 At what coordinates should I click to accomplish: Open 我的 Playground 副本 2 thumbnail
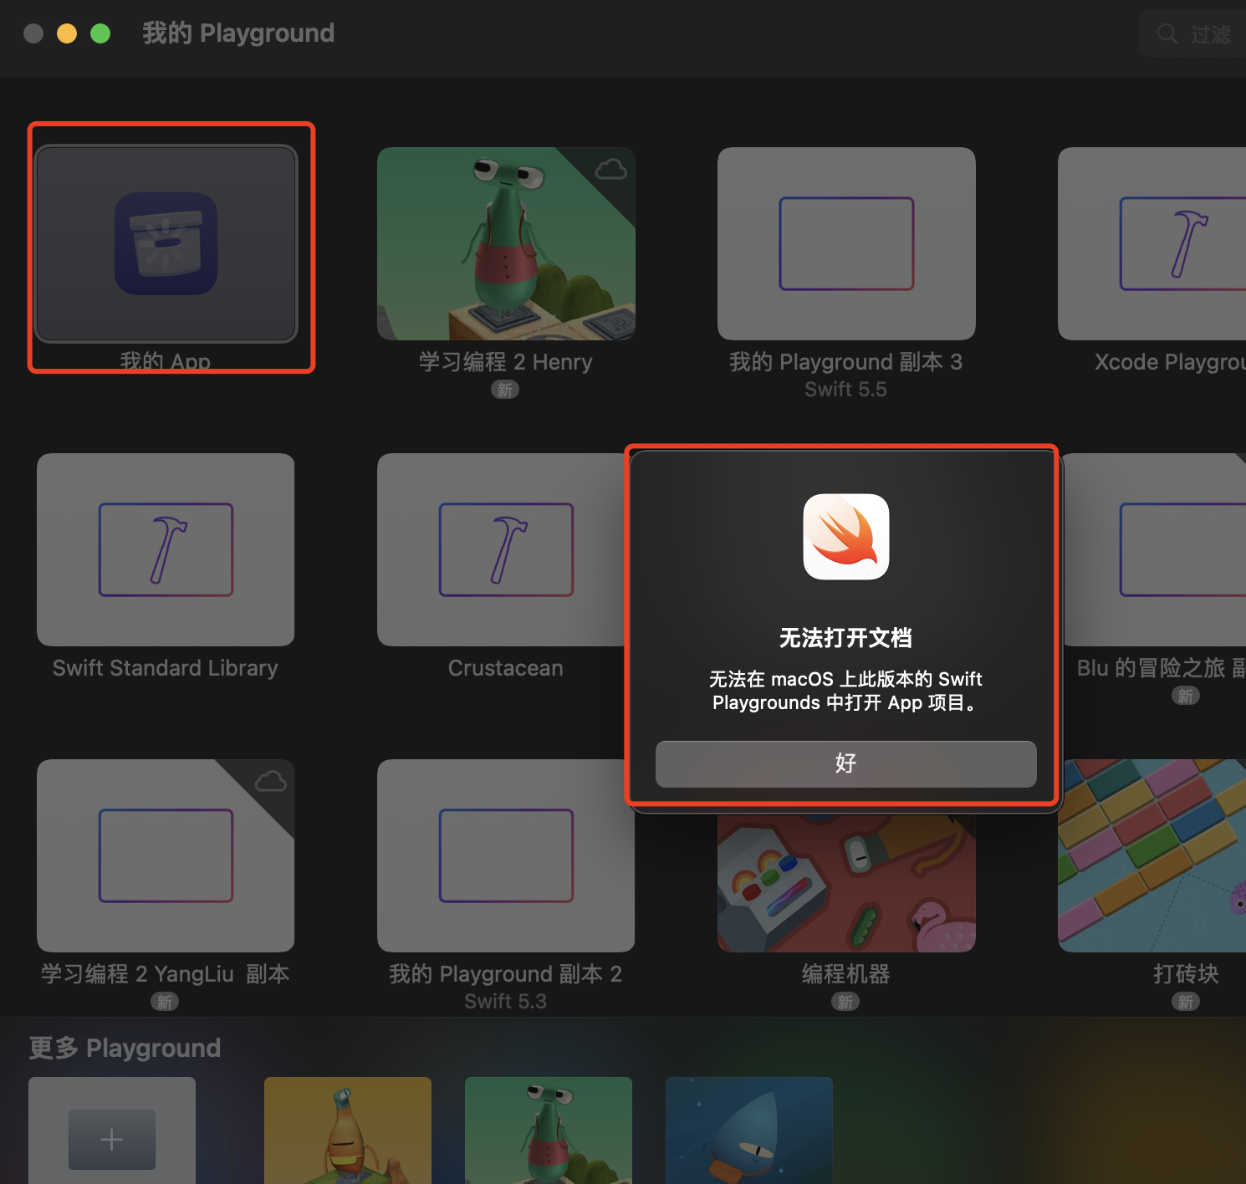pyautogui.click(x=506, y=855)
